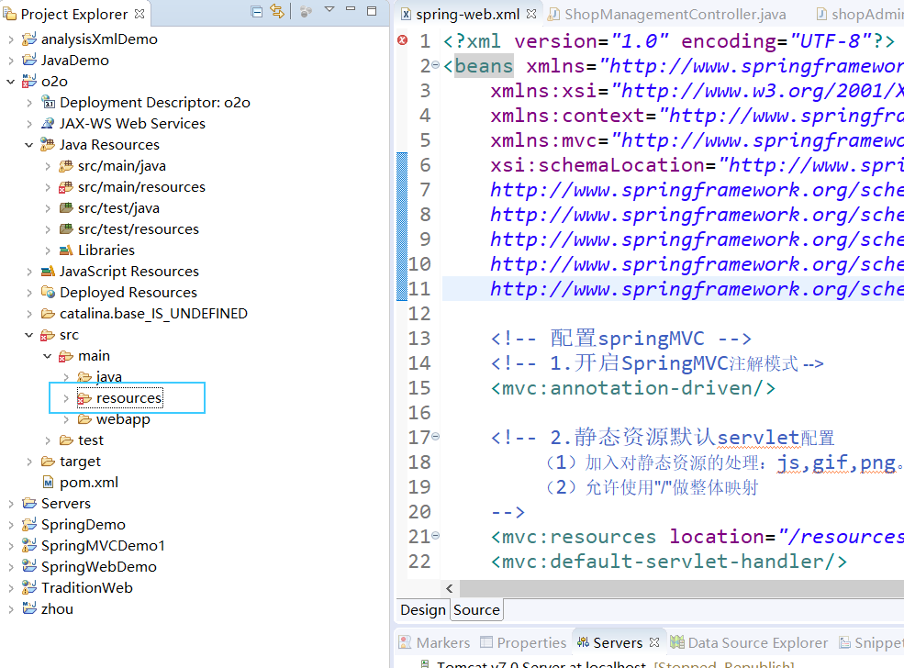Click the editor horizontal scrollbar track

pos(680,588)
